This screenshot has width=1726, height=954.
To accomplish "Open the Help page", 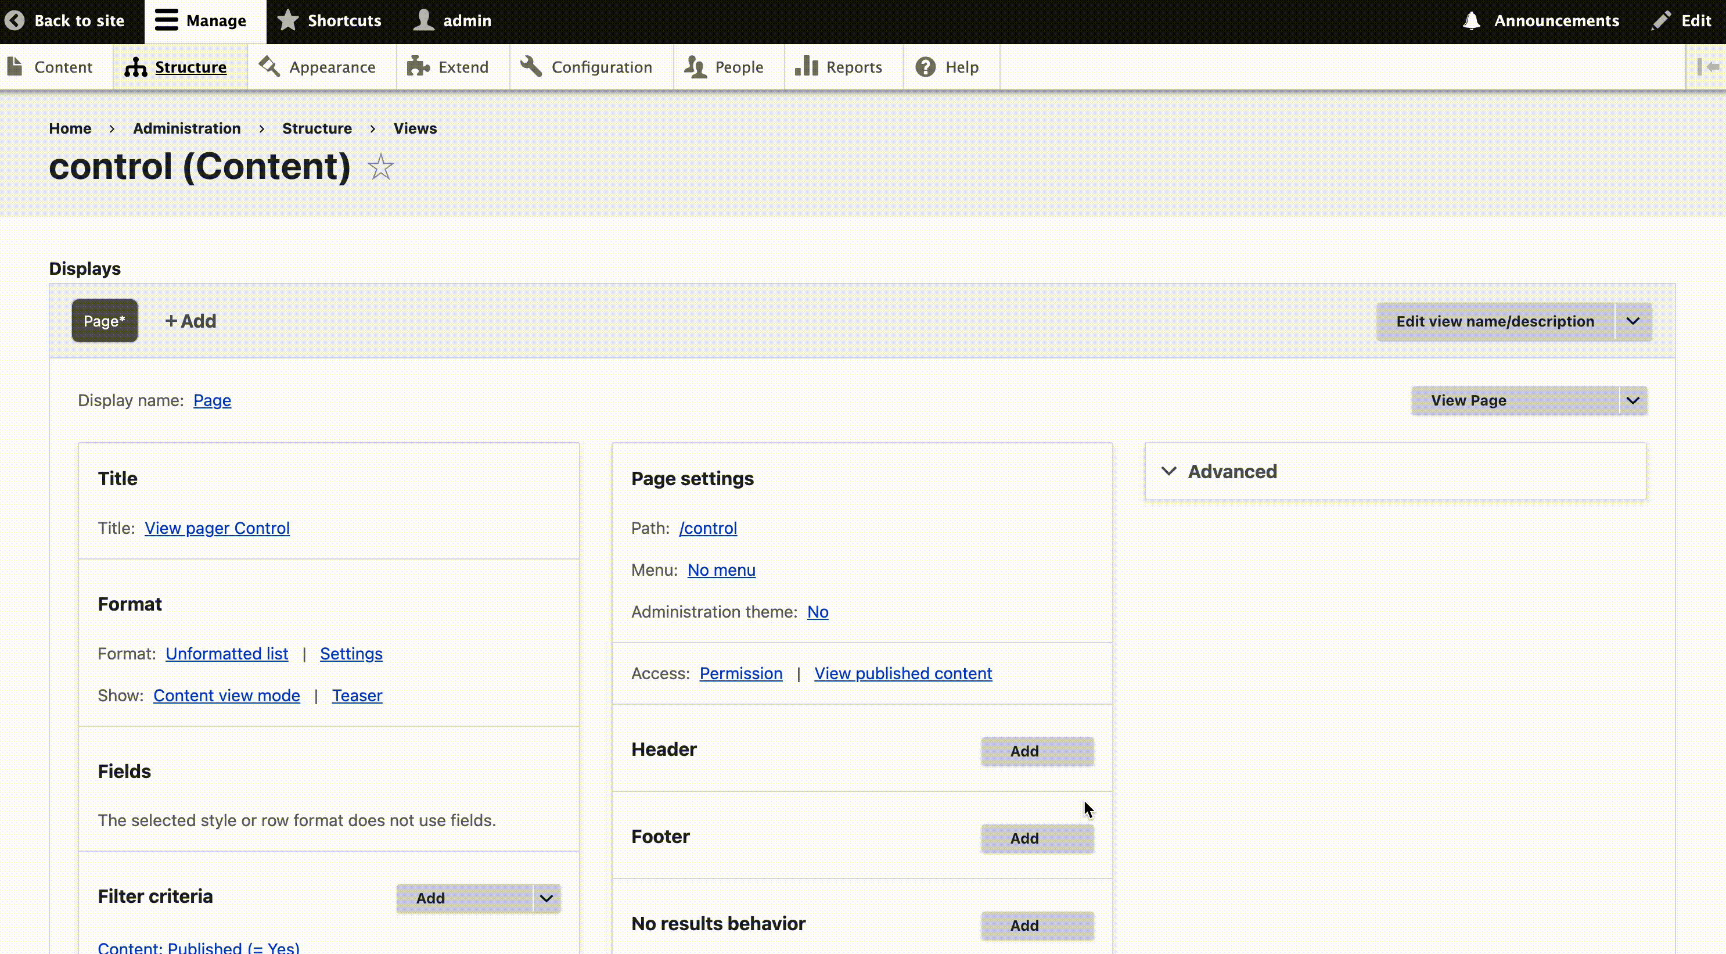I will point(947,67).
